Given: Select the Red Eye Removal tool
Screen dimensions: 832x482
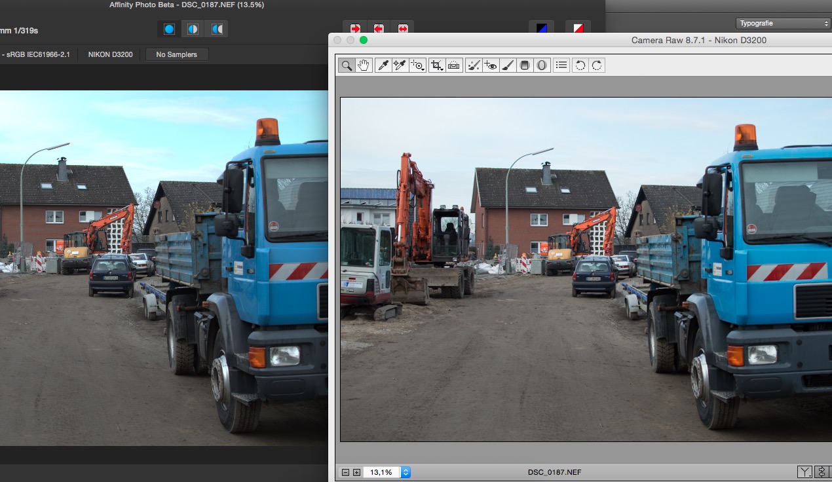Looking at the screenshot, I should click(x=491, y=65).
